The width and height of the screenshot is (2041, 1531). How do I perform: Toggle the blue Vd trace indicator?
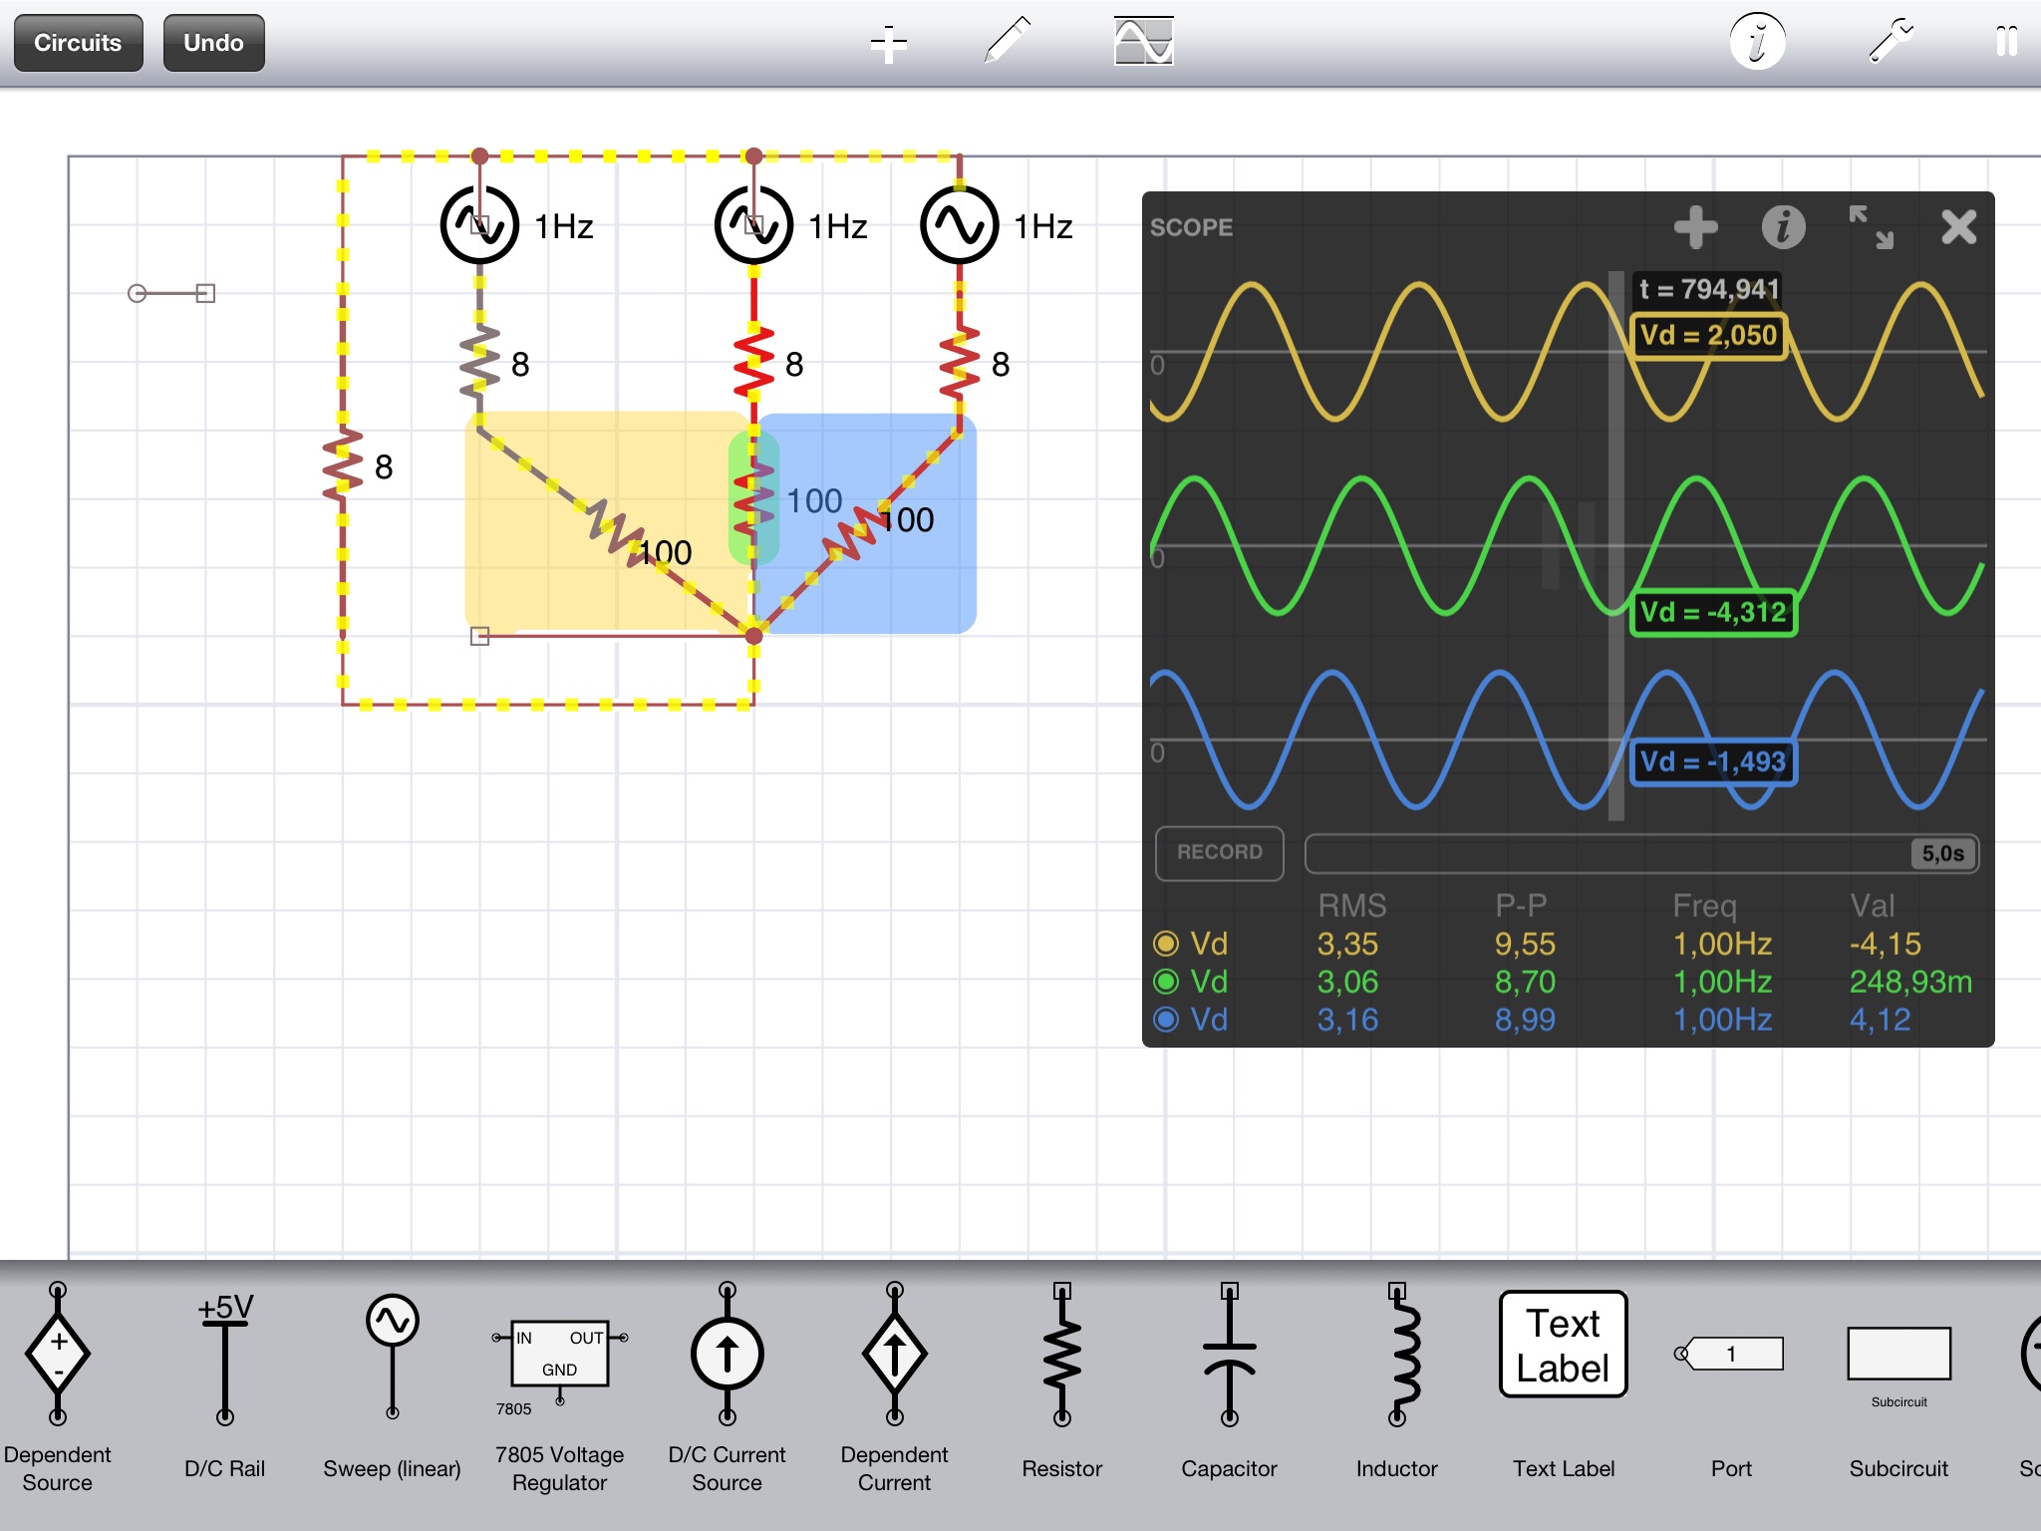[1166, 1020]
